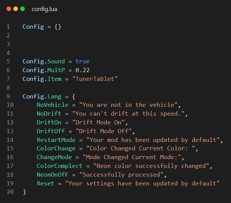The width and height of the screenshot is (231, 203).
Task: Click the 0.22 value of Config.MultP
Action: click(x=82, y=70)
